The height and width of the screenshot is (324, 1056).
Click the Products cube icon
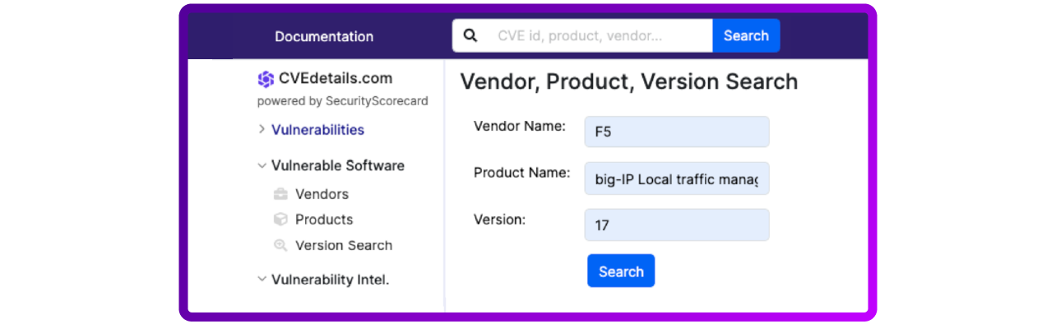click(280, 220)
